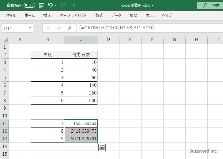Screen dimensions: 223x159
Task: Click cell containing 140
Action: (81, 85)
